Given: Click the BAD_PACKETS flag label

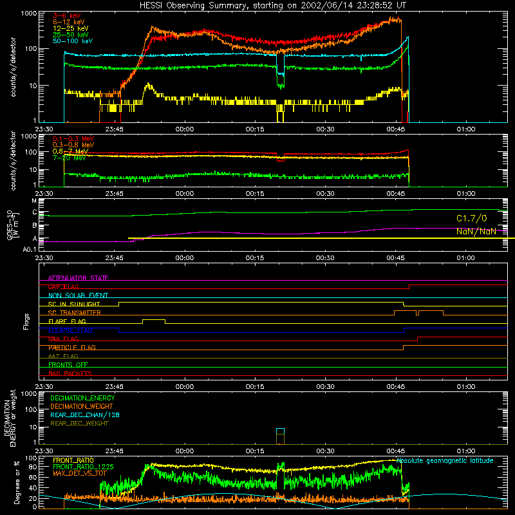Looking at the screenshot, I should [70, 373].
